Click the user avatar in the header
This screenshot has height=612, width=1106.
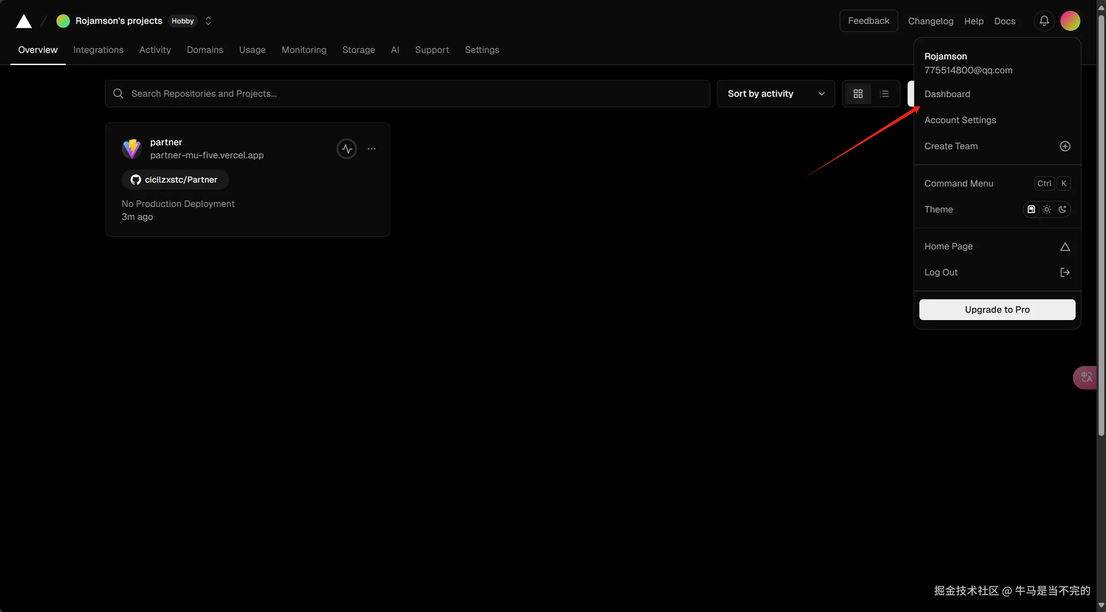point(1070,21)
